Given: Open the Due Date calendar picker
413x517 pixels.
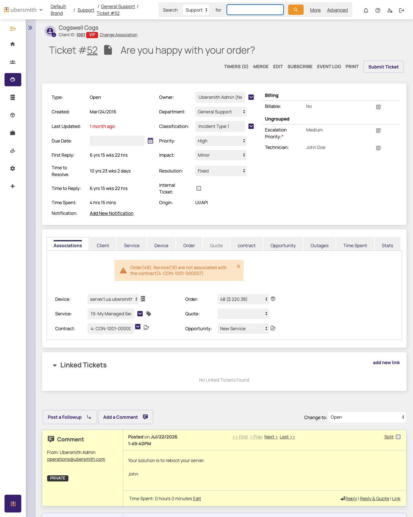Looking at the screenshot, I should (150, 141).
